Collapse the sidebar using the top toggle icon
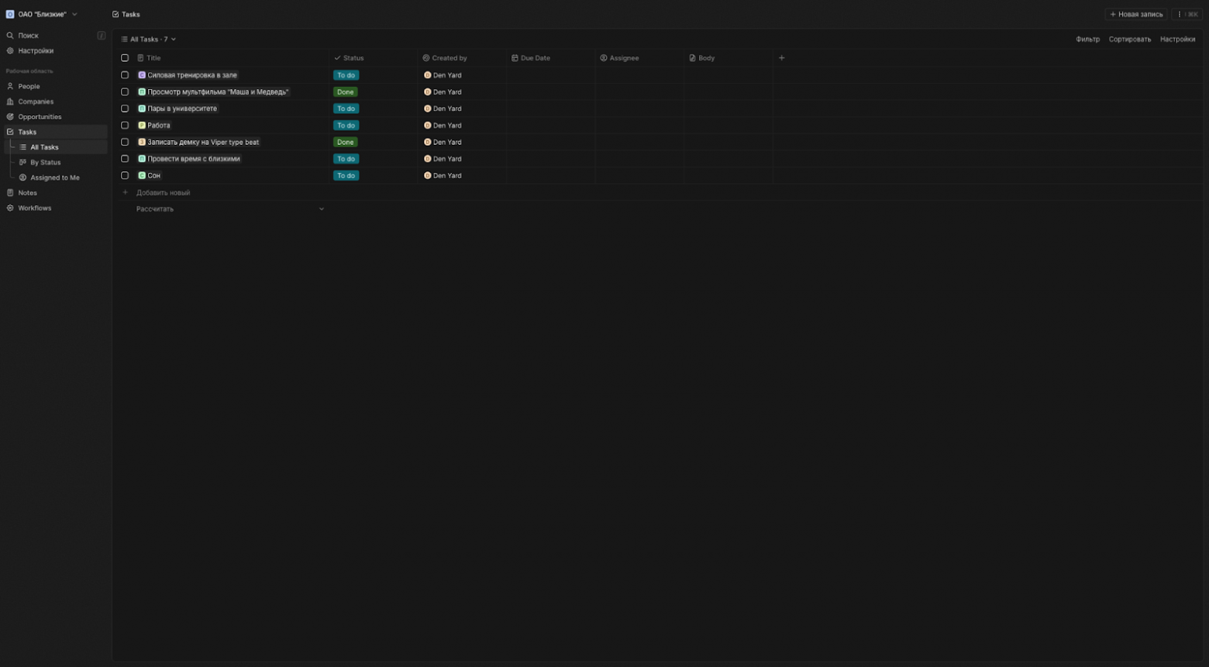Screen dimensions: 1209x667 (101, 36)
